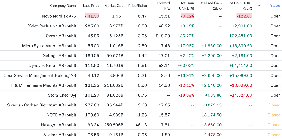Click highlighted unrealized loss -122.87
282x139 pixels.
[244, 16]
